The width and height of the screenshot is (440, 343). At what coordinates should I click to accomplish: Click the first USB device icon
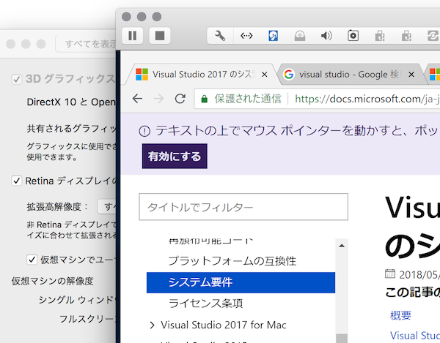[380, 36]
